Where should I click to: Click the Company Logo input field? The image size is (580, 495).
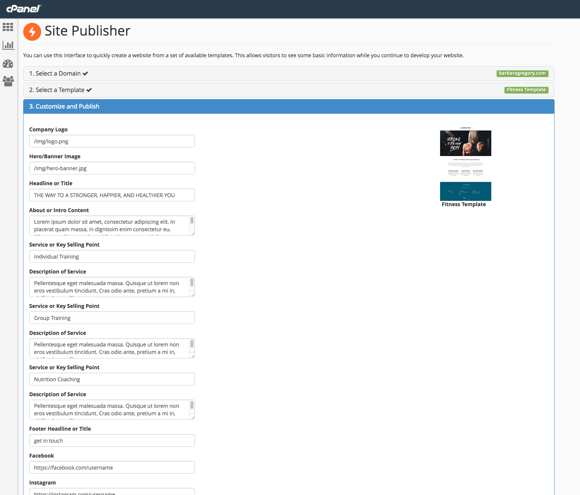[x=112, y=141]
